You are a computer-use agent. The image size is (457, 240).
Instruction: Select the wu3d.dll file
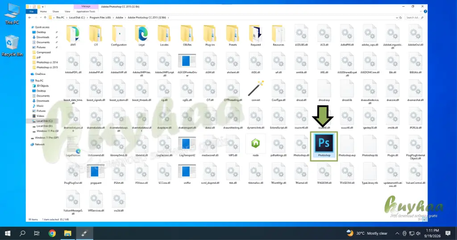click(x=119, y=202)
